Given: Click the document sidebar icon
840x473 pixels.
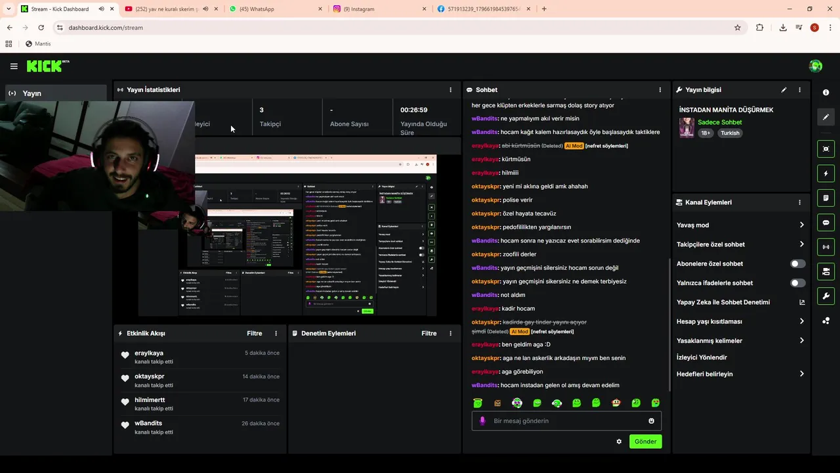Looking at the screenshot, I should tap(826, 198).
